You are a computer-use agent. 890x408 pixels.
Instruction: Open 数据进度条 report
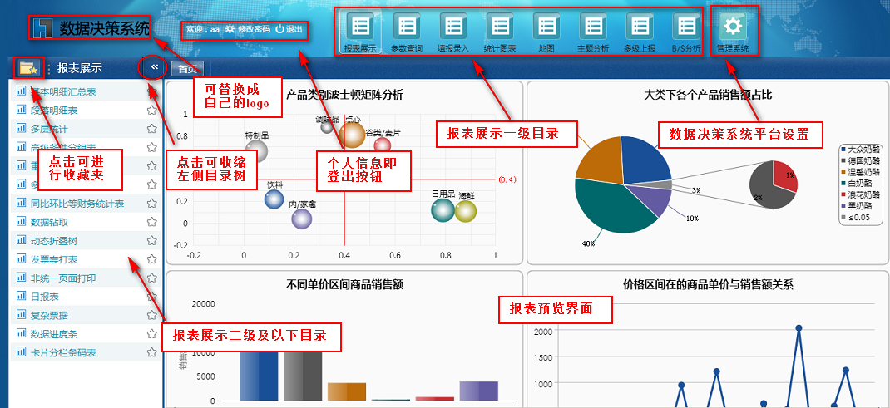54,334
